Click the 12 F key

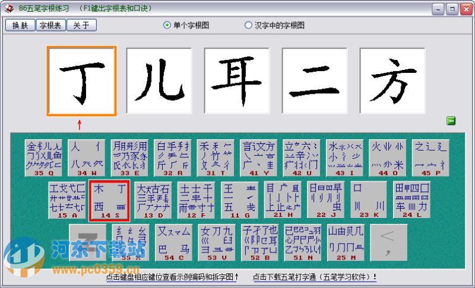(197, 200)
